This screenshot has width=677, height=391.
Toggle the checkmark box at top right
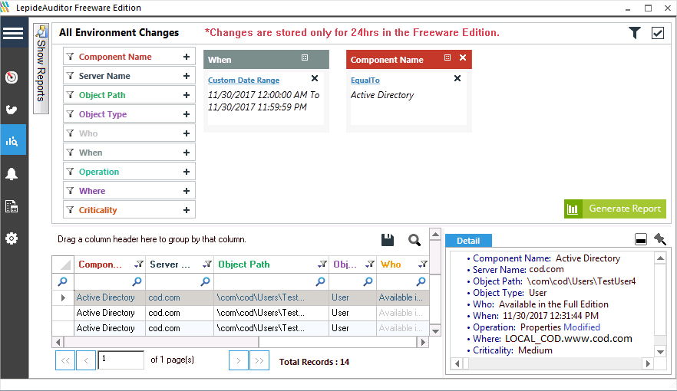658,33
